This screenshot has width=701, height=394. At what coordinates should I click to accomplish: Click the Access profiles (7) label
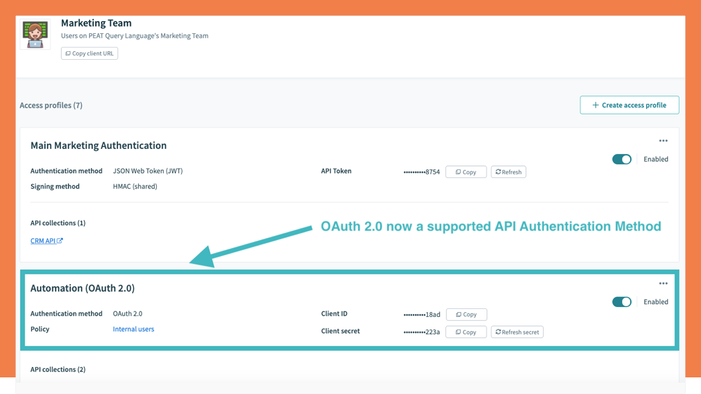[51, 105]
